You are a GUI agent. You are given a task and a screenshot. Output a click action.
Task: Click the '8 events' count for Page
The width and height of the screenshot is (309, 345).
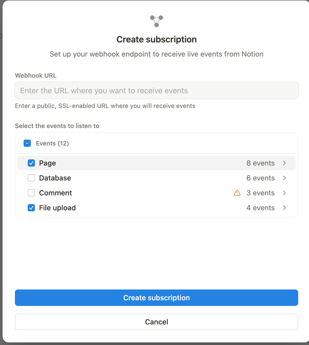(260, 163)
